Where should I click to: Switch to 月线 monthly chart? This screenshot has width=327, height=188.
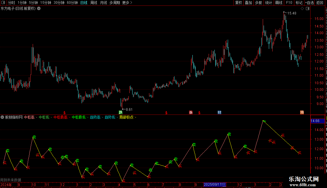click(x=103, y=3)
